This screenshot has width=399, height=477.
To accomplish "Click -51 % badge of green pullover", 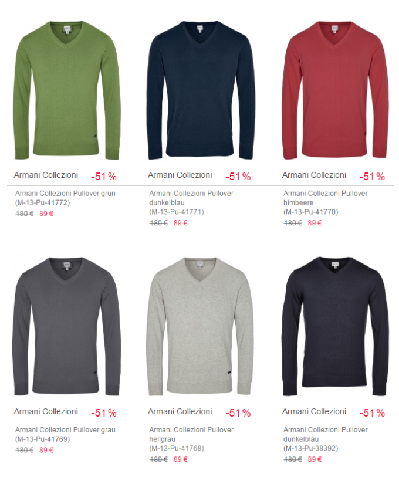I will (104, 177).
